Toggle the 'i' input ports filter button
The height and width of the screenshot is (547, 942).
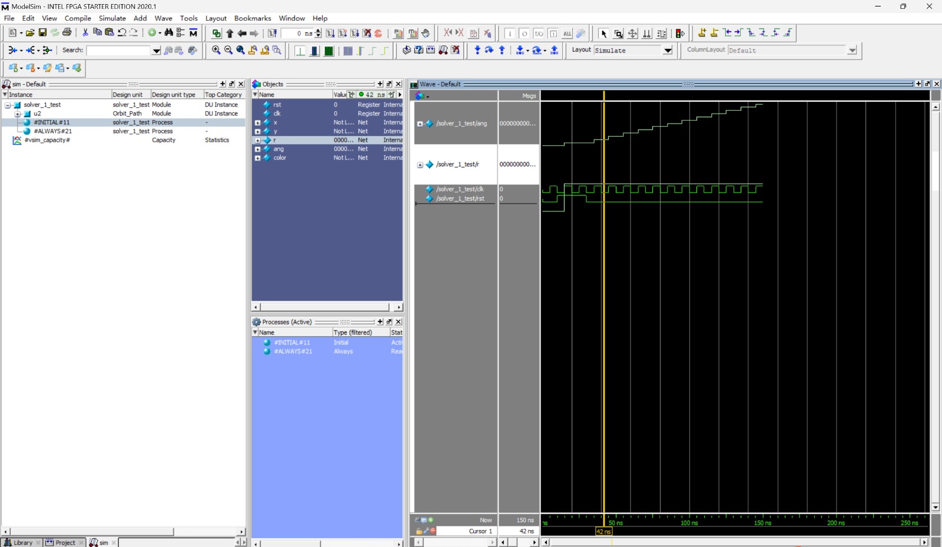tap(510, 34)
